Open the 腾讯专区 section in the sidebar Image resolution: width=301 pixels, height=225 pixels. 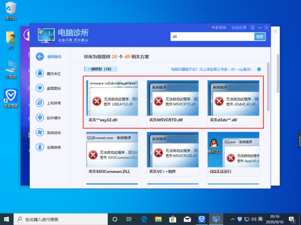point(49,74)
